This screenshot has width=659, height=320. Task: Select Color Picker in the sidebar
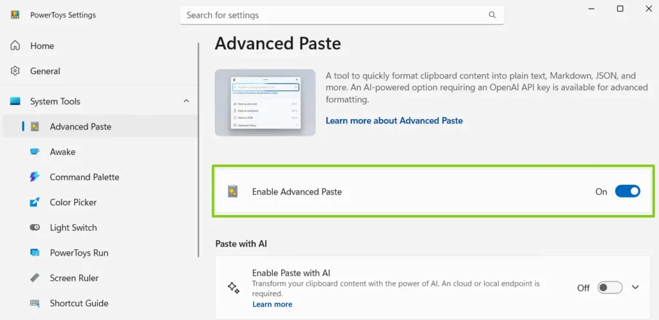pos(99,202)
